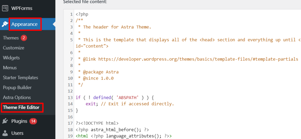Open Starter Templates page

[x=20, y=78]
